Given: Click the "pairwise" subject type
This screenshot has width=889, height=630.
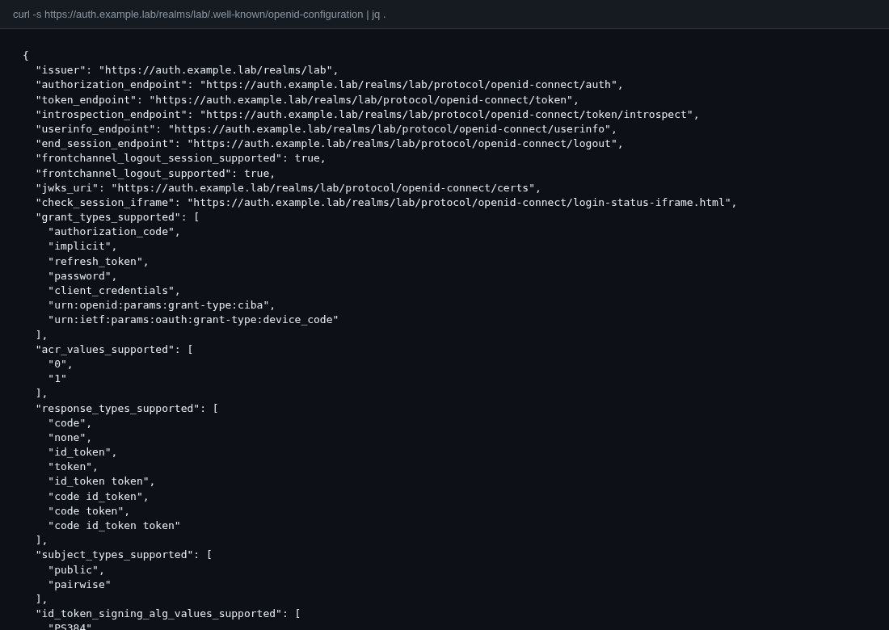Looking at the screenshot, I should [x=79, y=584].
